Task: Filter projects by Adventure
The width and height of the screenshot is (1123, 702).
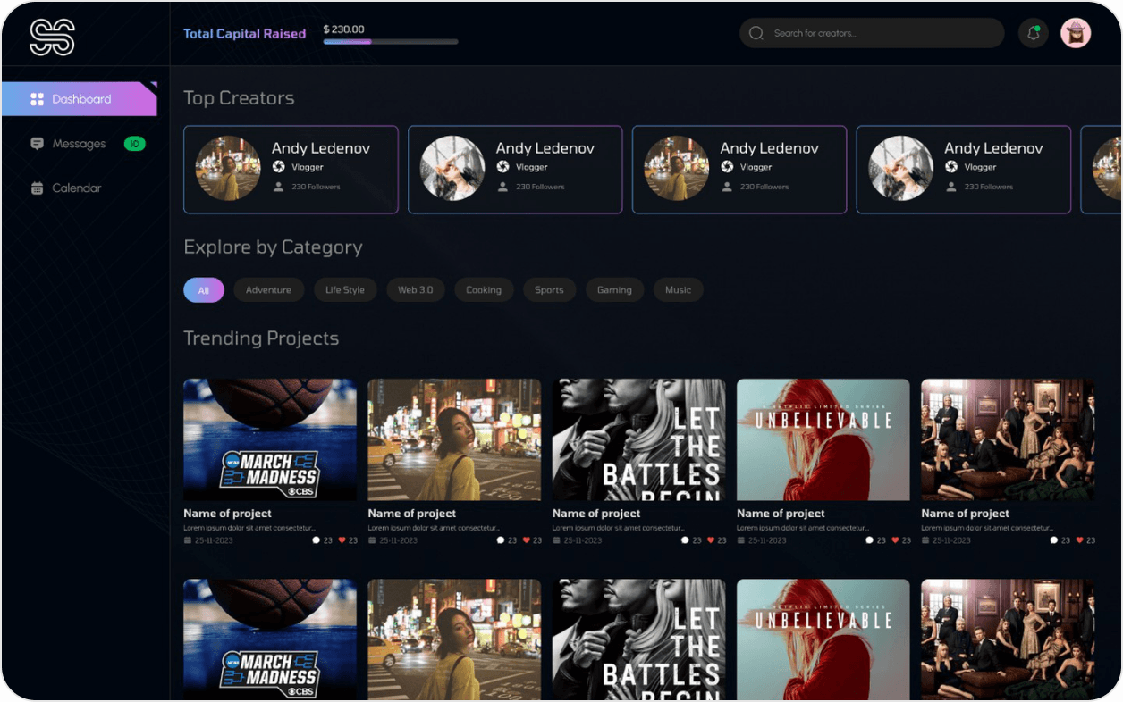Action: [268, 290]
